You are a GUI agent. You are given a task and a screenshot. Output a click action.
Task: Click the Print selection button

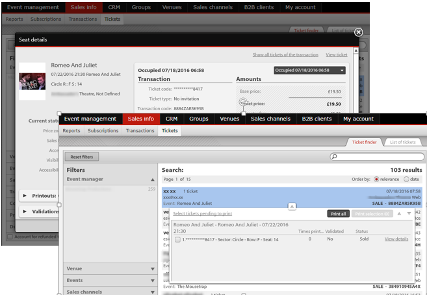coord(372,214)
